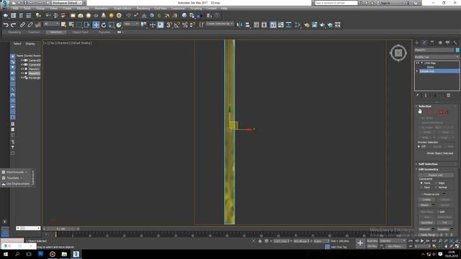The height and width of the screenshot is (259, 461).
Task: Open the Graph Editors menu
Action: 122,9
